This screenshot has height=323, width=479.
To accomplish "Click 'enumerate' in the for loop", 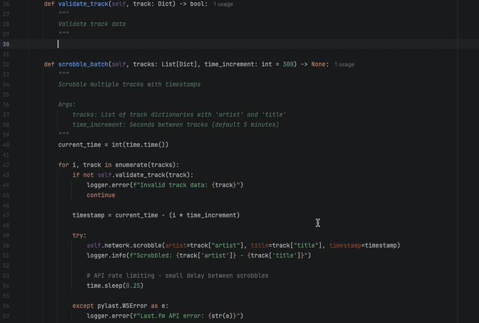I will pos(131,165).
